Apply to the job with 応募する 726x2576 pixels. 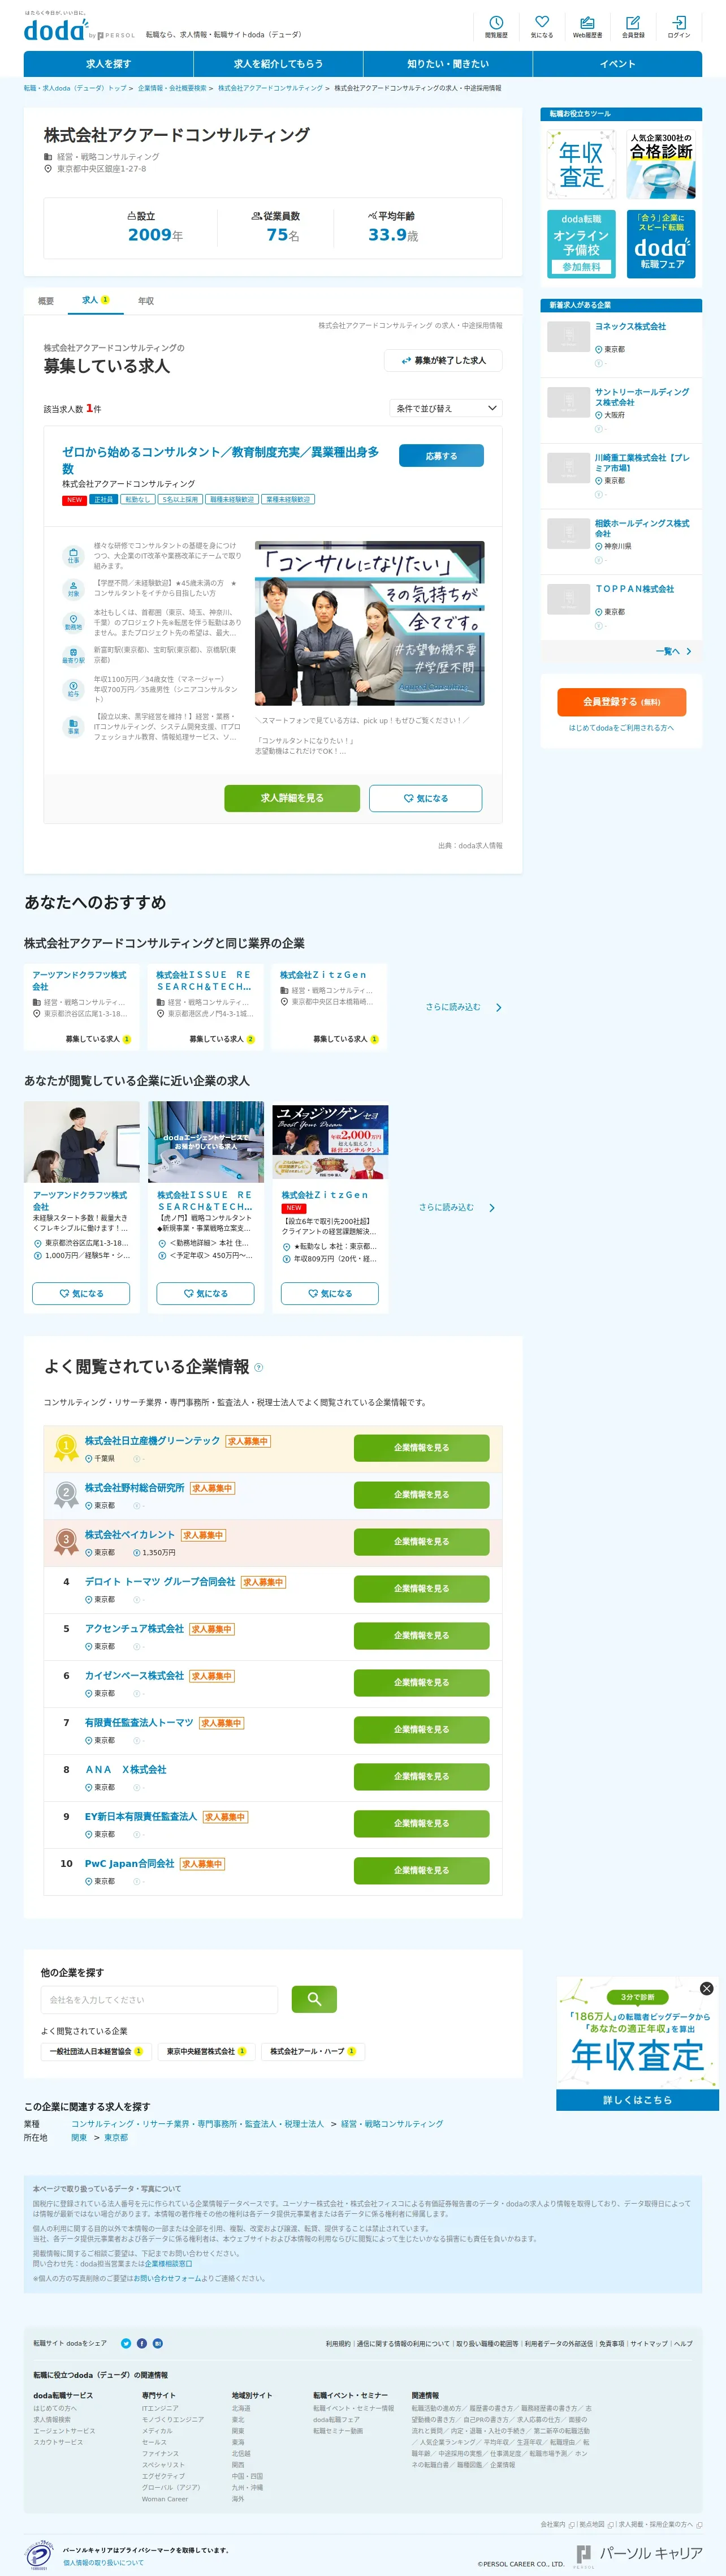pyautogui.click(x=442, y=456)
